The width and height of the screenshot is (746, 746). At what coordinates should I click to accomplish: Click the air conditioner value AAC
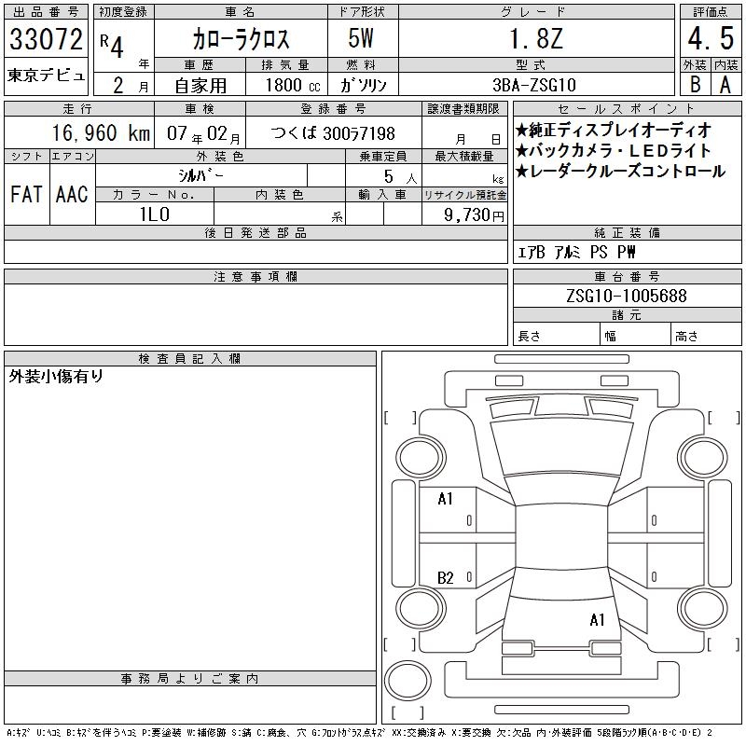[x=72, y=194]
